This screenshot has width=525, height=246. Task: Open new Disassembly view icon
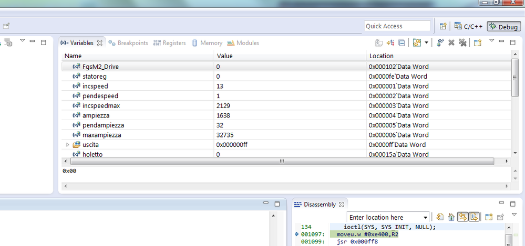[x=489, y=217]
